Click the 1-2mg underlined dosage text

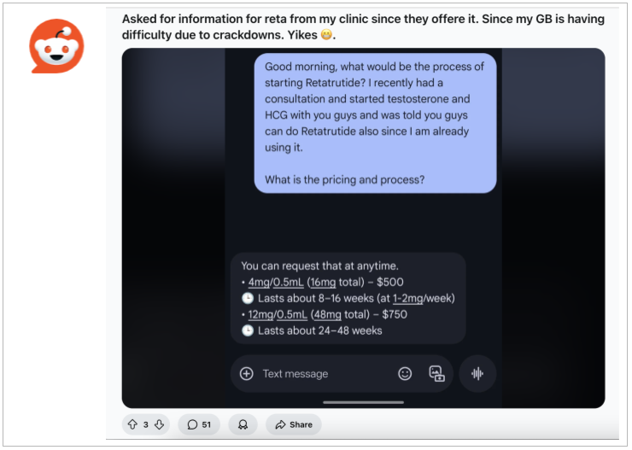[x=408, y=298]
